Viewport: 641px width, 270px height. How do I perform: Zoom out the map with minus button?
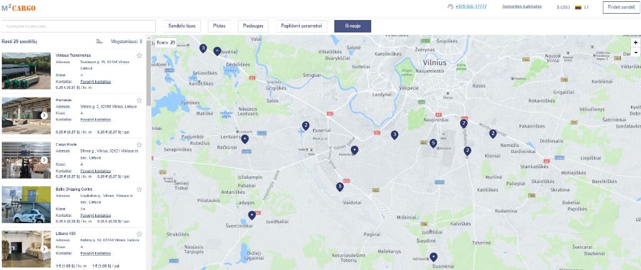click(636, 52)
